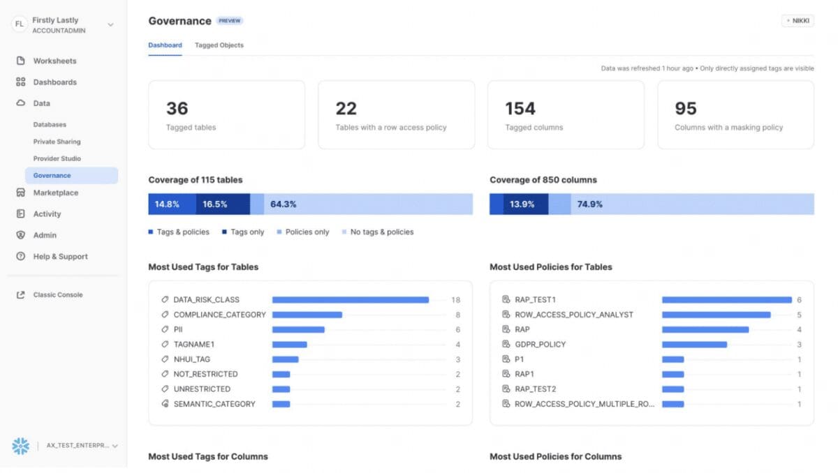
Task: Click the Admin shield icon in the sidebar
Action: pyautogui.click(x=19, y=235)
